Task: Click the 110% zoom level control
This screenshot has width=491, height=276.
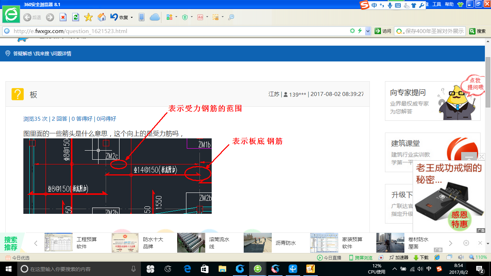Action: (478, 257)
